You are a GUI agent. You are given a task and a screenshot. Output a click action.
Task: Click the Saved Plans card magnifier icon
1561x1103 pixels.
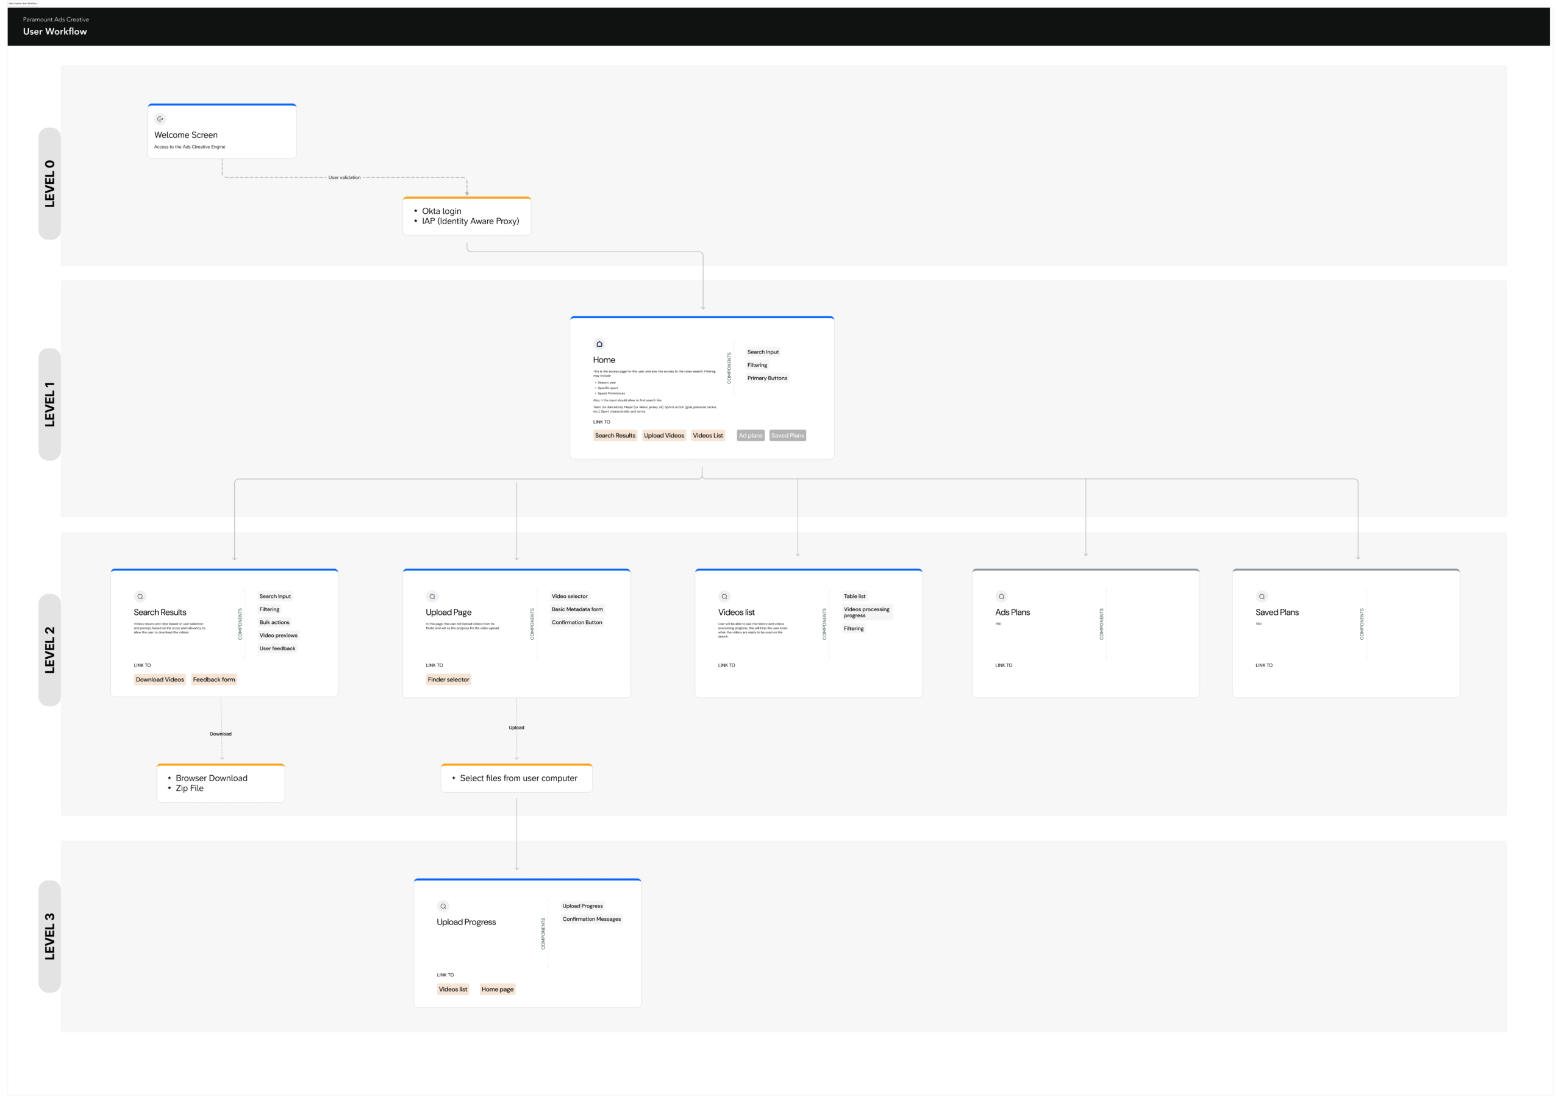1262,597
